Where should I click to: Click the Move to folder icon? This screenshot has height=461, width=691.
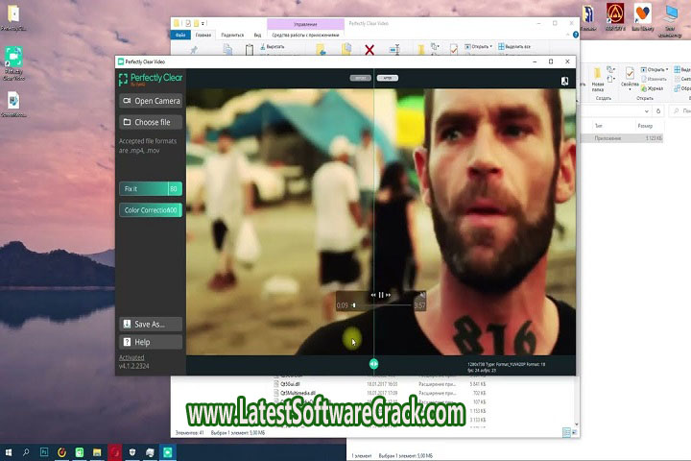point(322,49)
